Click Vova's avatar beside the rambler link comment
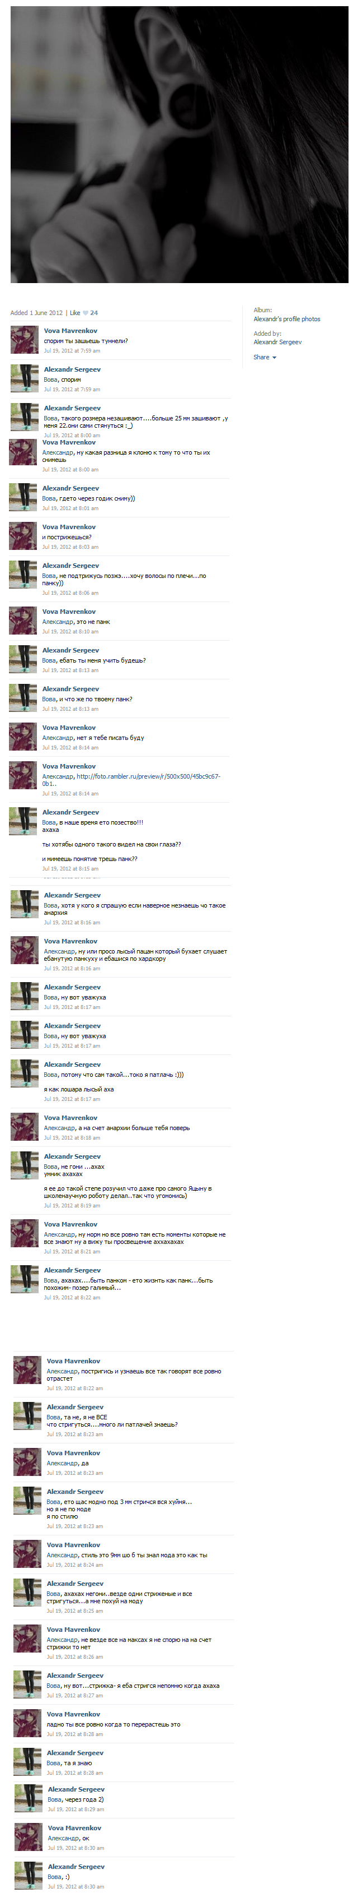This screenshot has width=353, height=1902. [x=23, y=775]
